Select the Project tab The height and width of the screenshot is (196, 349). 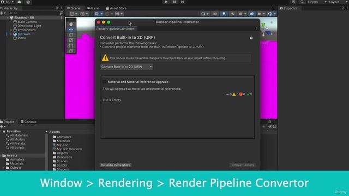7,122
